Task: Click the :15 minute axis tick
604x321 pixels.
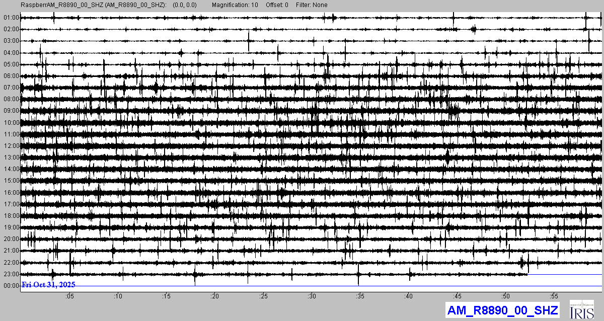Action: click(166, 296)
